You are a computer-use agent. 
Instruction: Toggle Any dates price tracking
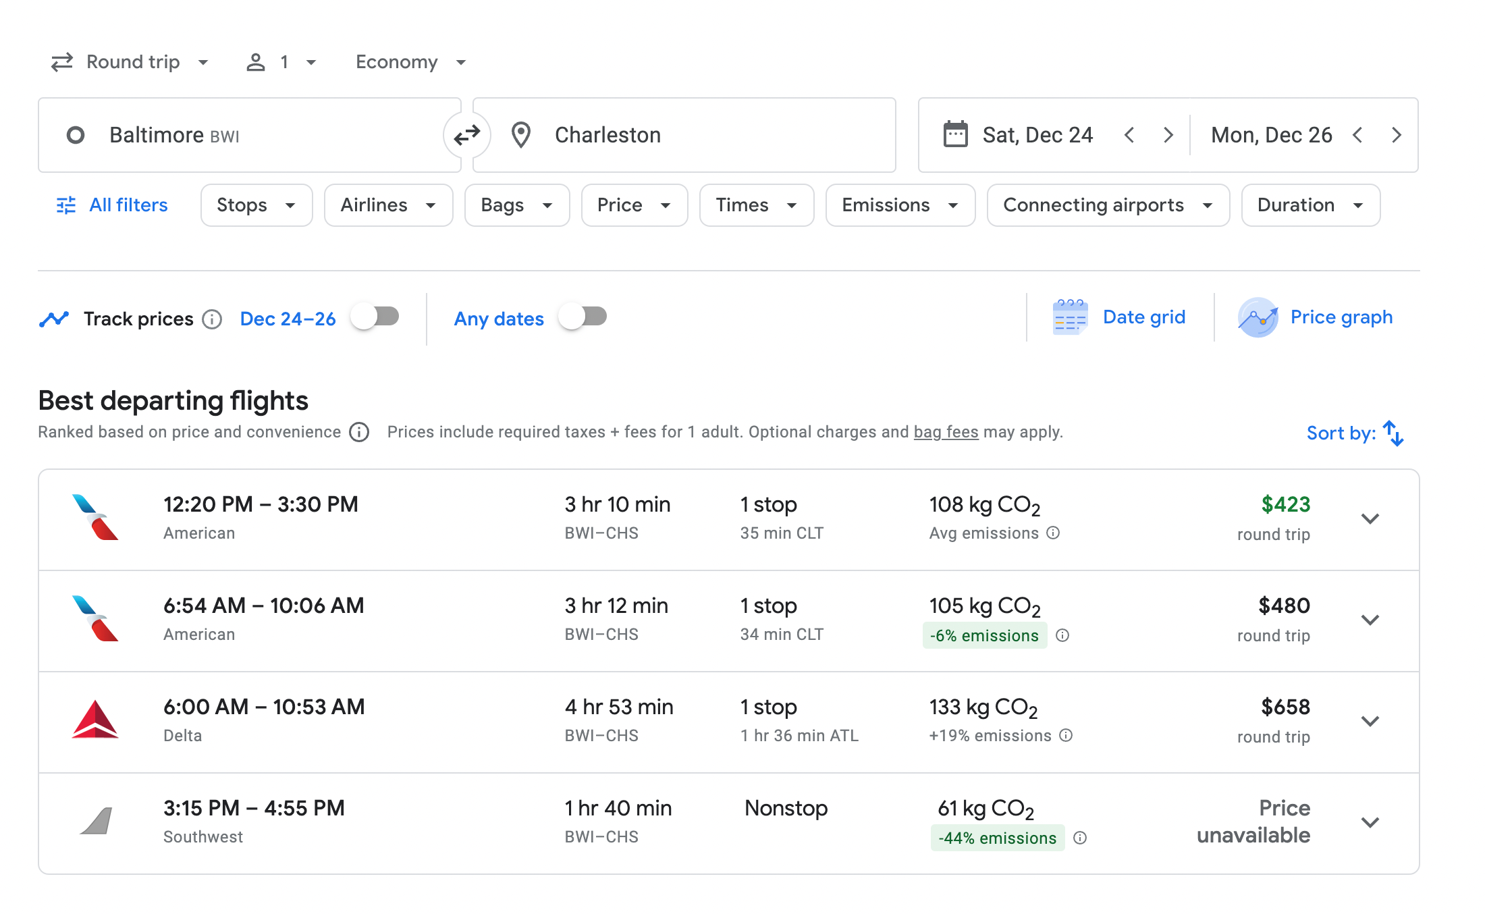(x=583, y=317)
